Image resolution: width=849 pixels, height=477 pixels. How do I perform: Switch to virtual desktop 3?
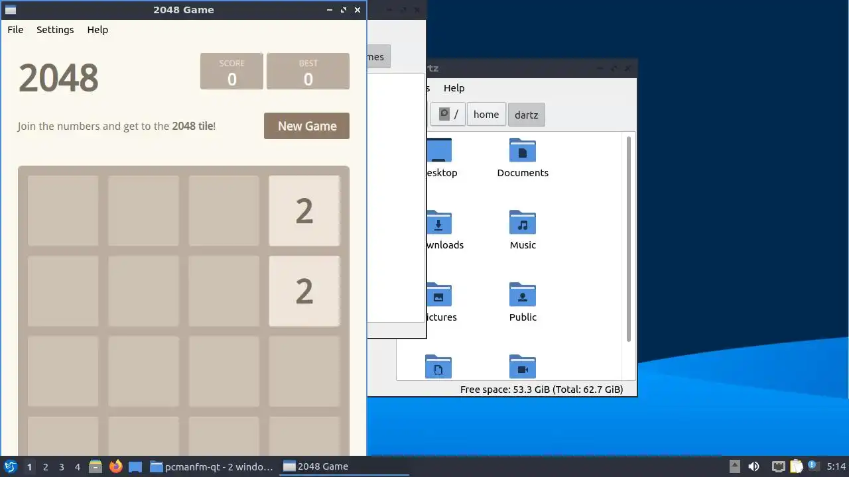pyautogui.click(x=61, y=466)
